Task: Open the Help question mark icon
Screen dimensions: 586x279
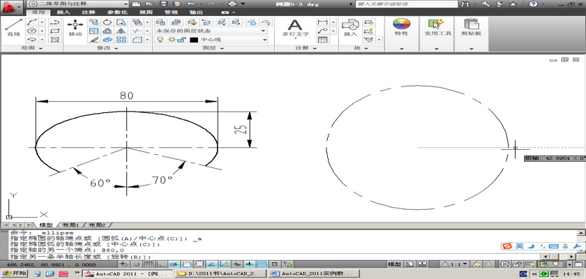Action: click(x=533, y=4)
